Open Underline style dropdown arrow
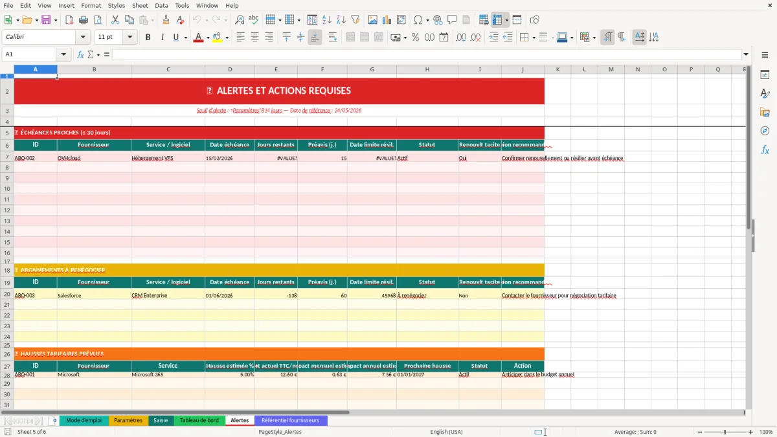Image resolution: width=777 pixels, height=437 pixels. (x=186, y=38)
